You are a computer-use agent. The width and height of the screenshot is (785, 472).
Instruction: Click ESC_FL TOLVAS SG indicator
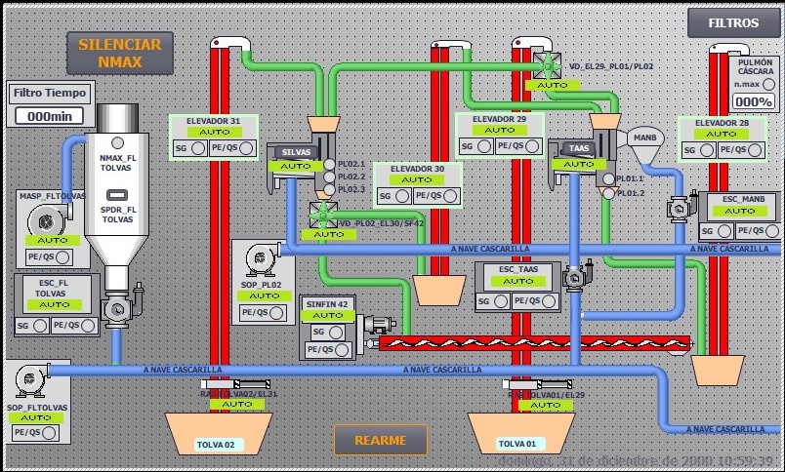point(40,326)
